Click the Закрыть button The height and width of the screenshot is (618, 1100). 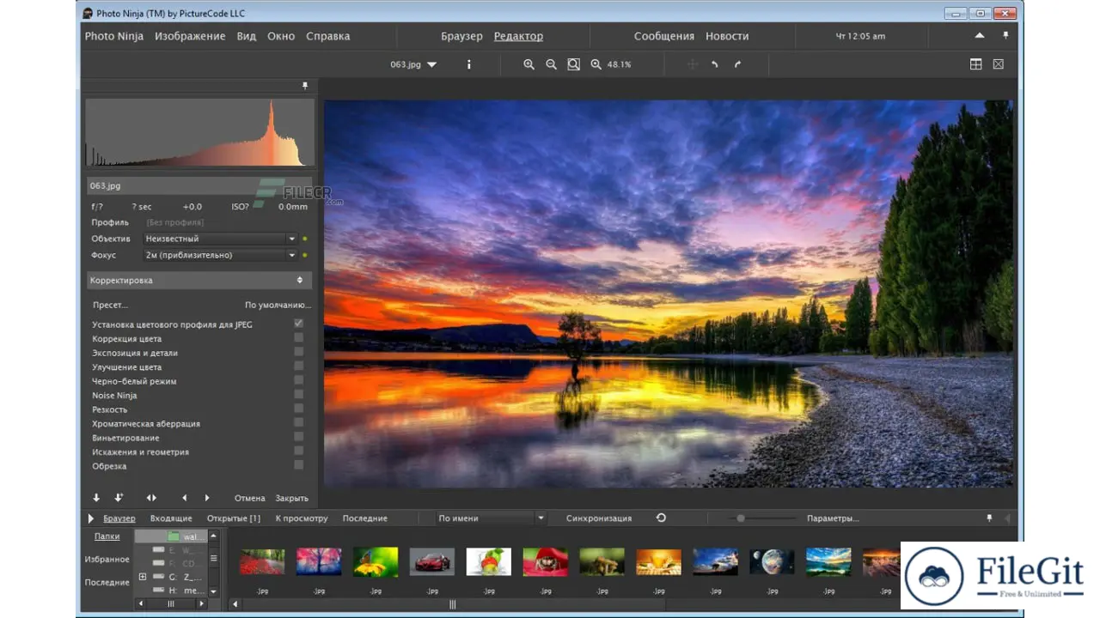[291, 498]
